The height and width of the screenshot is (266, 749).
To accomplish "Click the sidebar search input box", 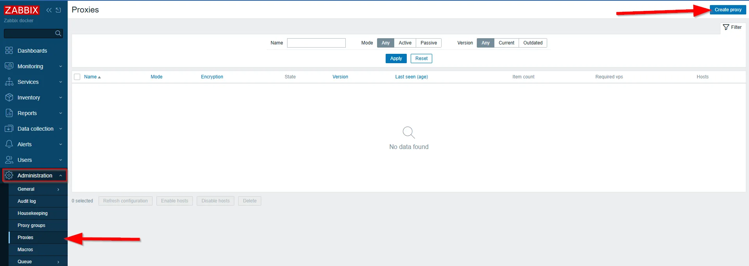I will pos(33,34).
